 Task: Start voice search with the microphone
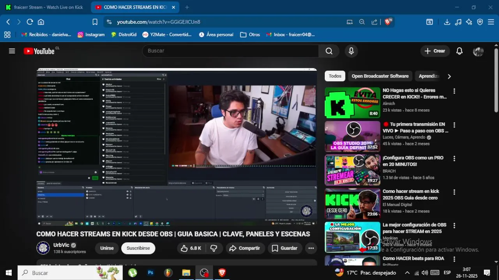point(351,51)
